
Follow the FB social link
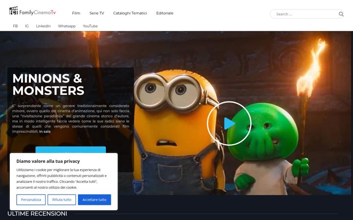click(15, 26)
